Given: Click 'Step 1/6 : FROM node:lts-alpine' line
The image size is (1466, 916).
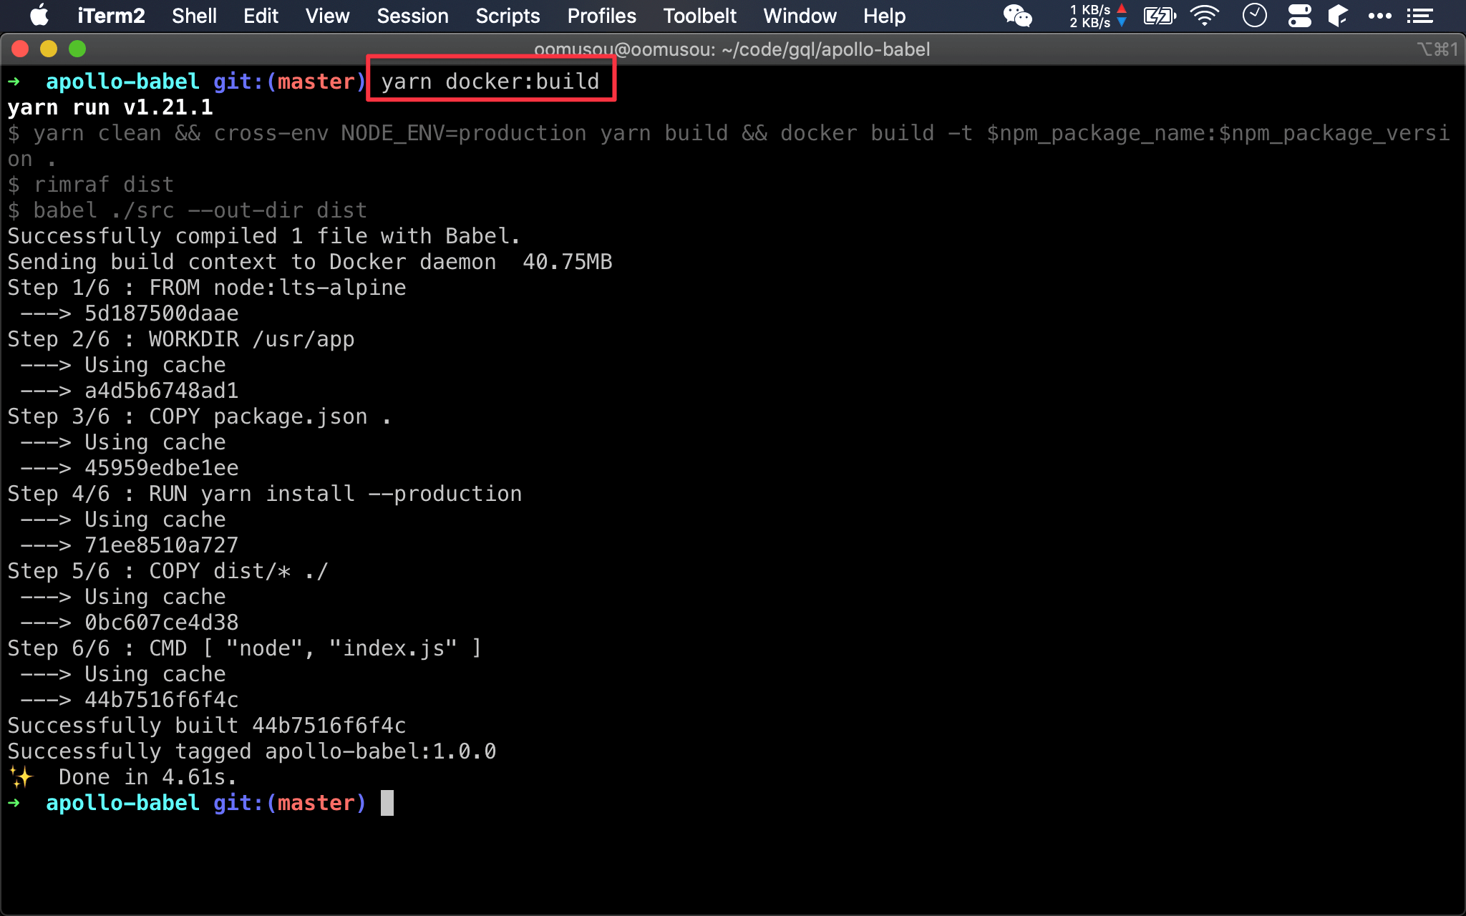Looking at the screenshot, I should tap(207, 288).
